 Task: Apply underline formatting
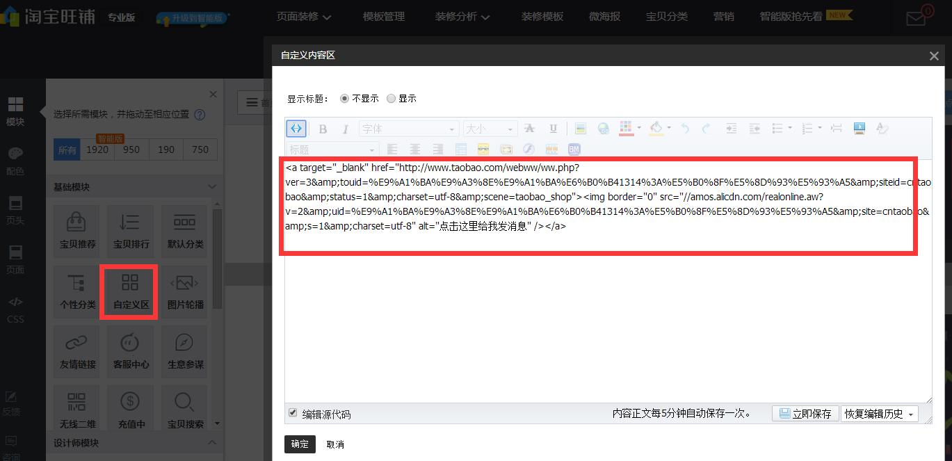(553, 129)
